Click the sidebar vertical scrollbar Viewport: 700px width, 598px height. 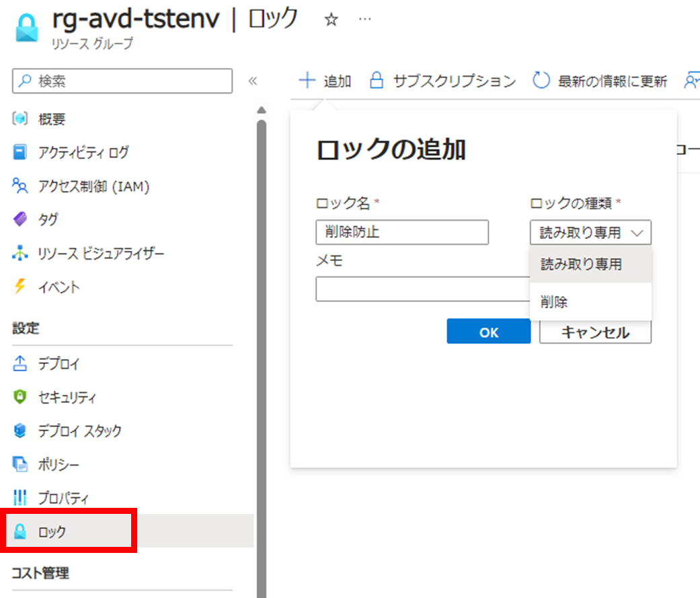262,336
